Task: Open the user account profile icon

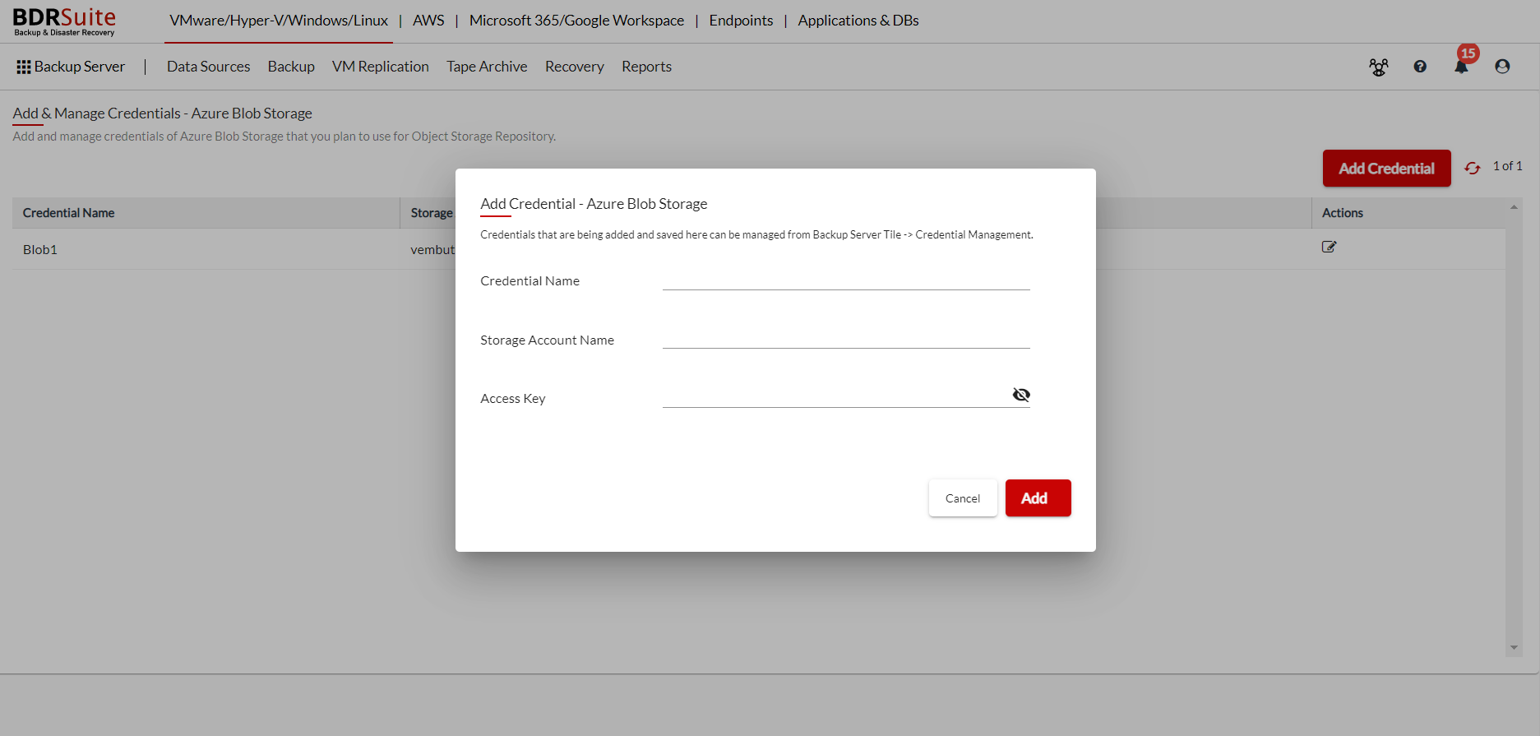Action: pyautogui.click(x=1502, y=67)
